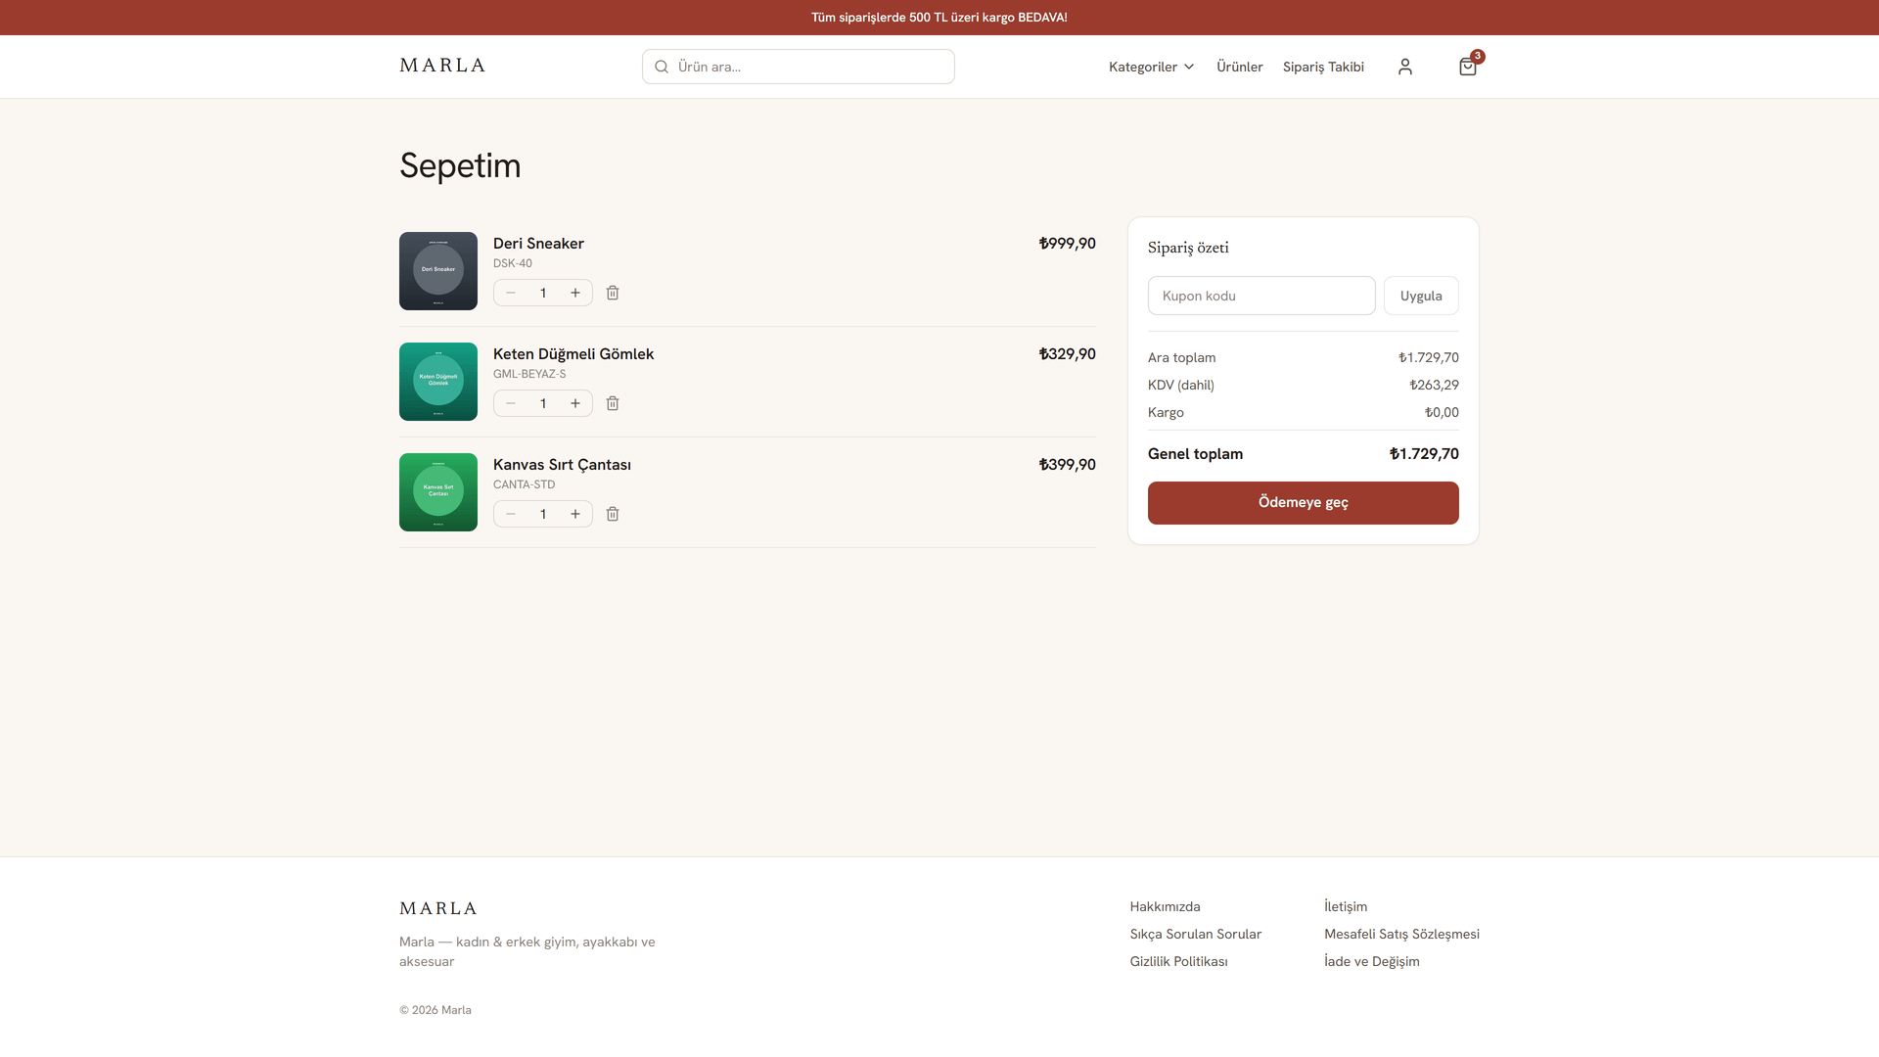Screen dimensions: 1879x1057
Task: Click the MARLA logo in the header
Action: [x=442, y=66]
